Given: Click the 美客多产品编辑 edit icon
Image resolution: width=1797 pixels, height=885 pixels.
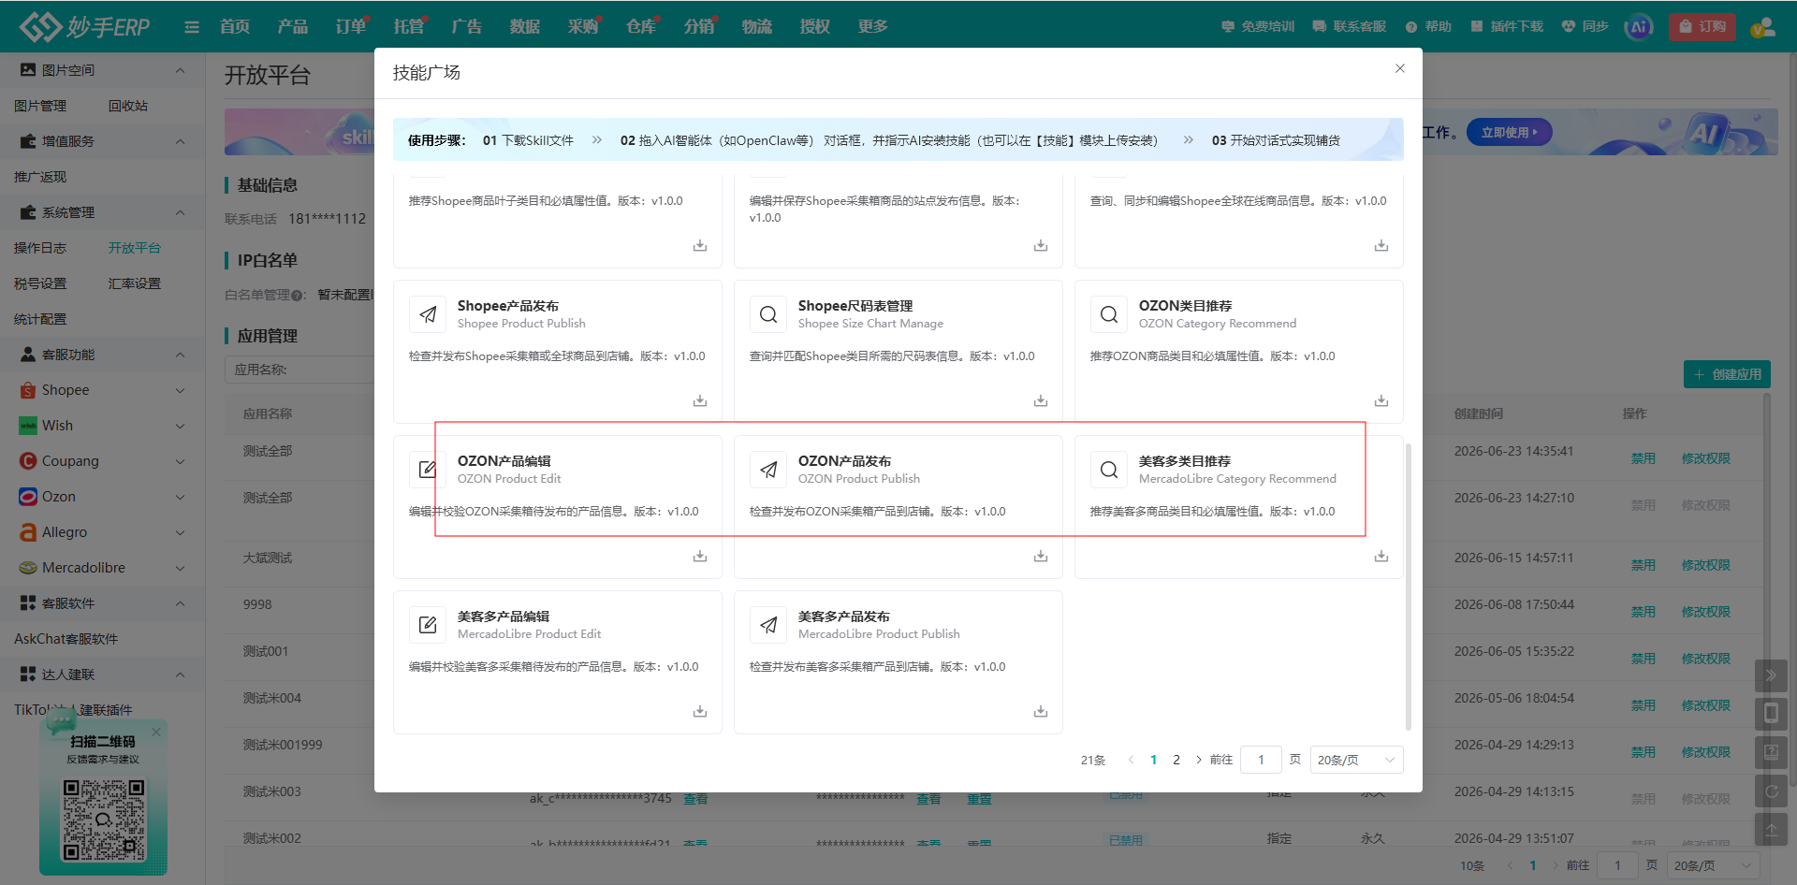Looking at the screenshot, I should coord(428,625).
